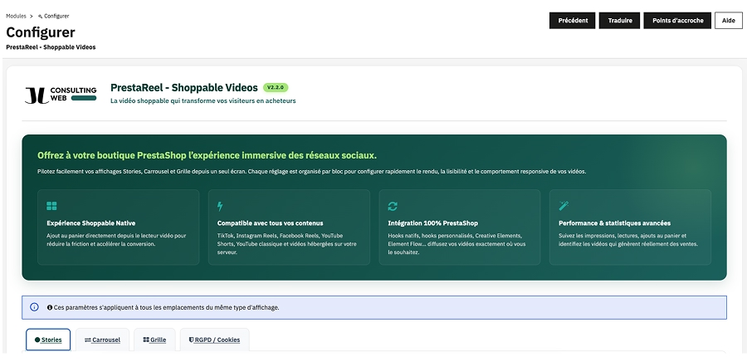Image resolution: width=747 pixels, height=362 pixels.
Task: Click the magic wand icon above Performance
Action: 564,206
